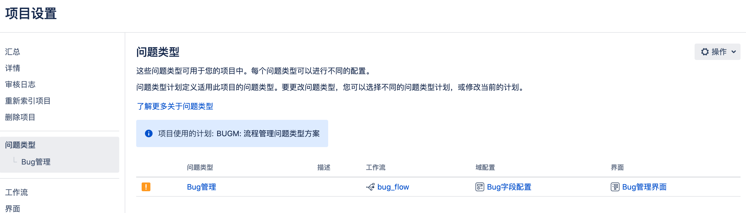Select 汇总 in the sidebar
The image size is (746, 213).
[13, 52]
